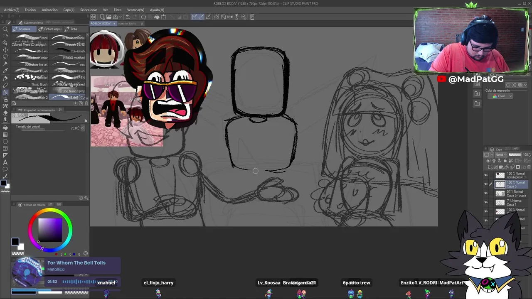Select the Eraser tool
This screenshot has height=299, width=532.
[x=5, y=113]
